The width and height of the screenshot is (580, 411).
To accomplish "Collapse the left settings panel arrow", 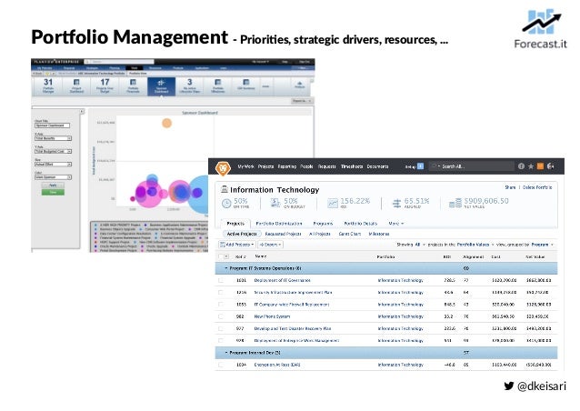I will pyautogui.click(x=82, y=111).
